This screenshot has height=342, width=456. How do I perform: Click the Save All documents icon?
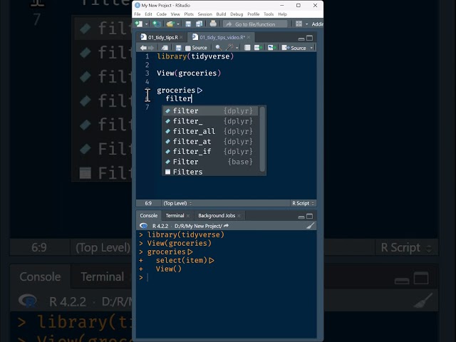(x=199, y=24)
